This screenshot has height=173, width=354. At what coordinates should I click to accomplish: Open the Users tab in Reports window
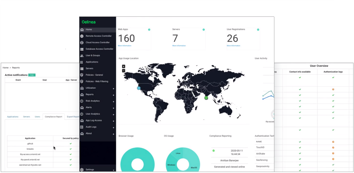tap(37, 117)
